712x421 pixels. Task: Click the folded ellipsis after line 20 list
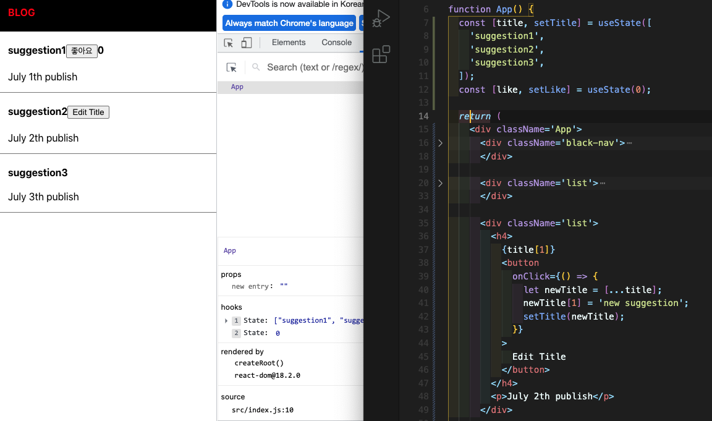(602, 183)
